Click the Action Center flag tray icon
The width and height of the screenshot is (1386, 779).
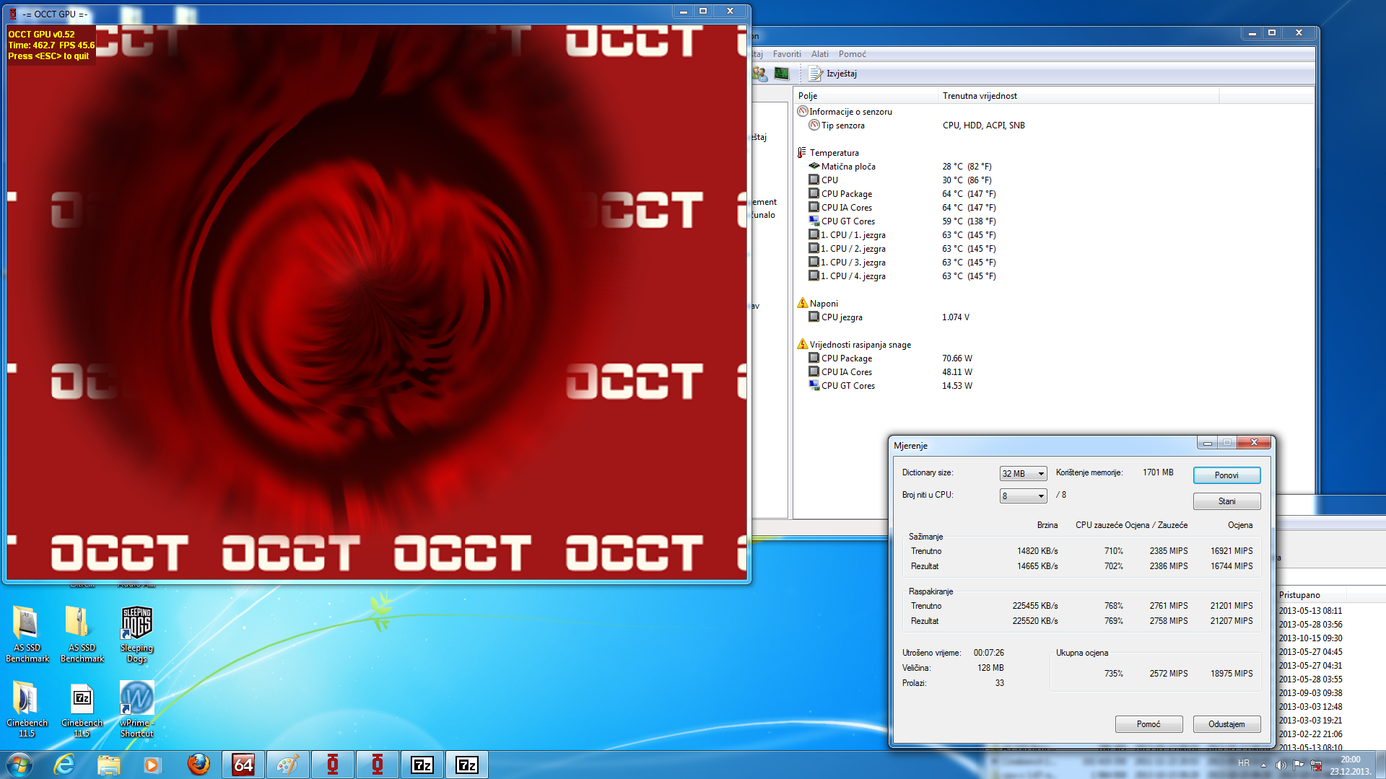click(x=1299, y=765)
